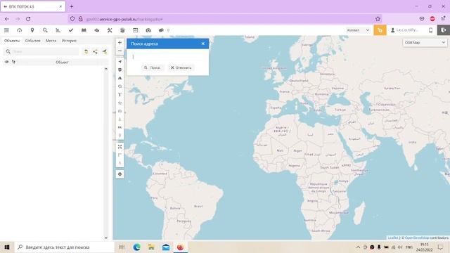Open the reports chart icon
Image resolution: width=450 pixels, height=253 pixels.
pyautogui.click(x=58, y=30)
